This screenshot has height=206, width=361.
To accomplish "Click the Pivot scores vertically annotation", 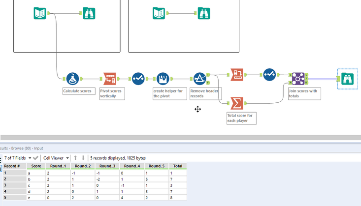I will coord(112,93).
